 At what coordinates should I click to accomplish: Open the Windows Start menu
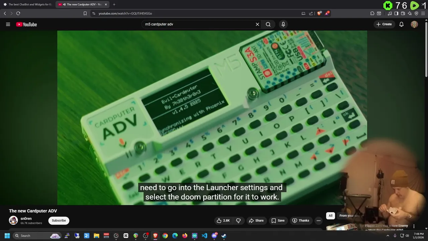click(x=7, y=236)
